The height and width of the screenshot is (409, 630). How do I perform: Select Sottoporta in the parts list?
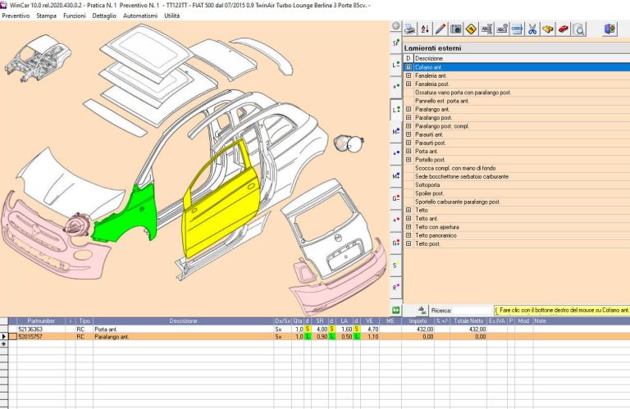coord(427,185)
